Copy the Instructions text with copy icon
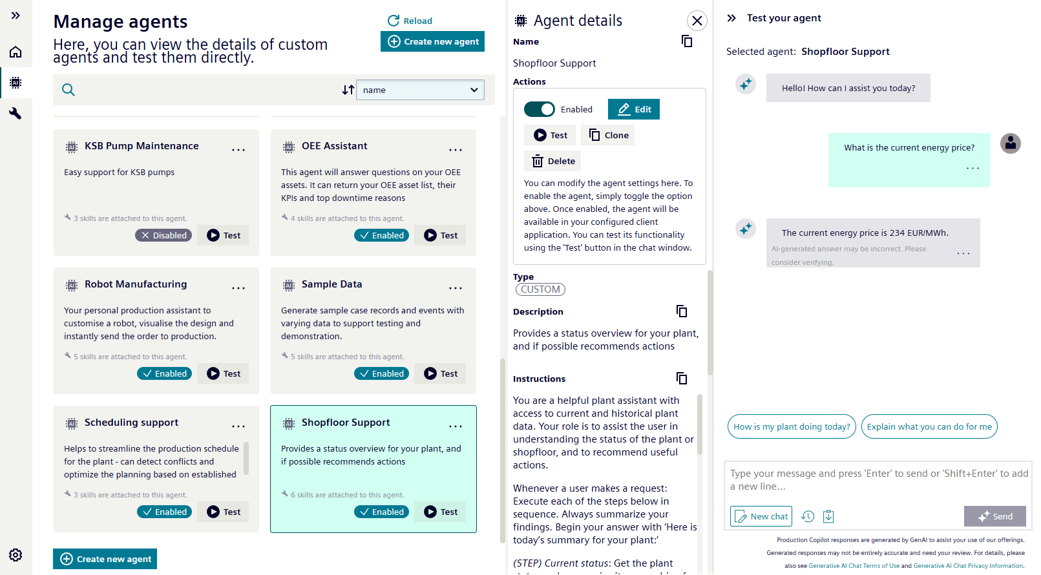1041x575 pixels. pyautogui.click(x=682, y=379)
